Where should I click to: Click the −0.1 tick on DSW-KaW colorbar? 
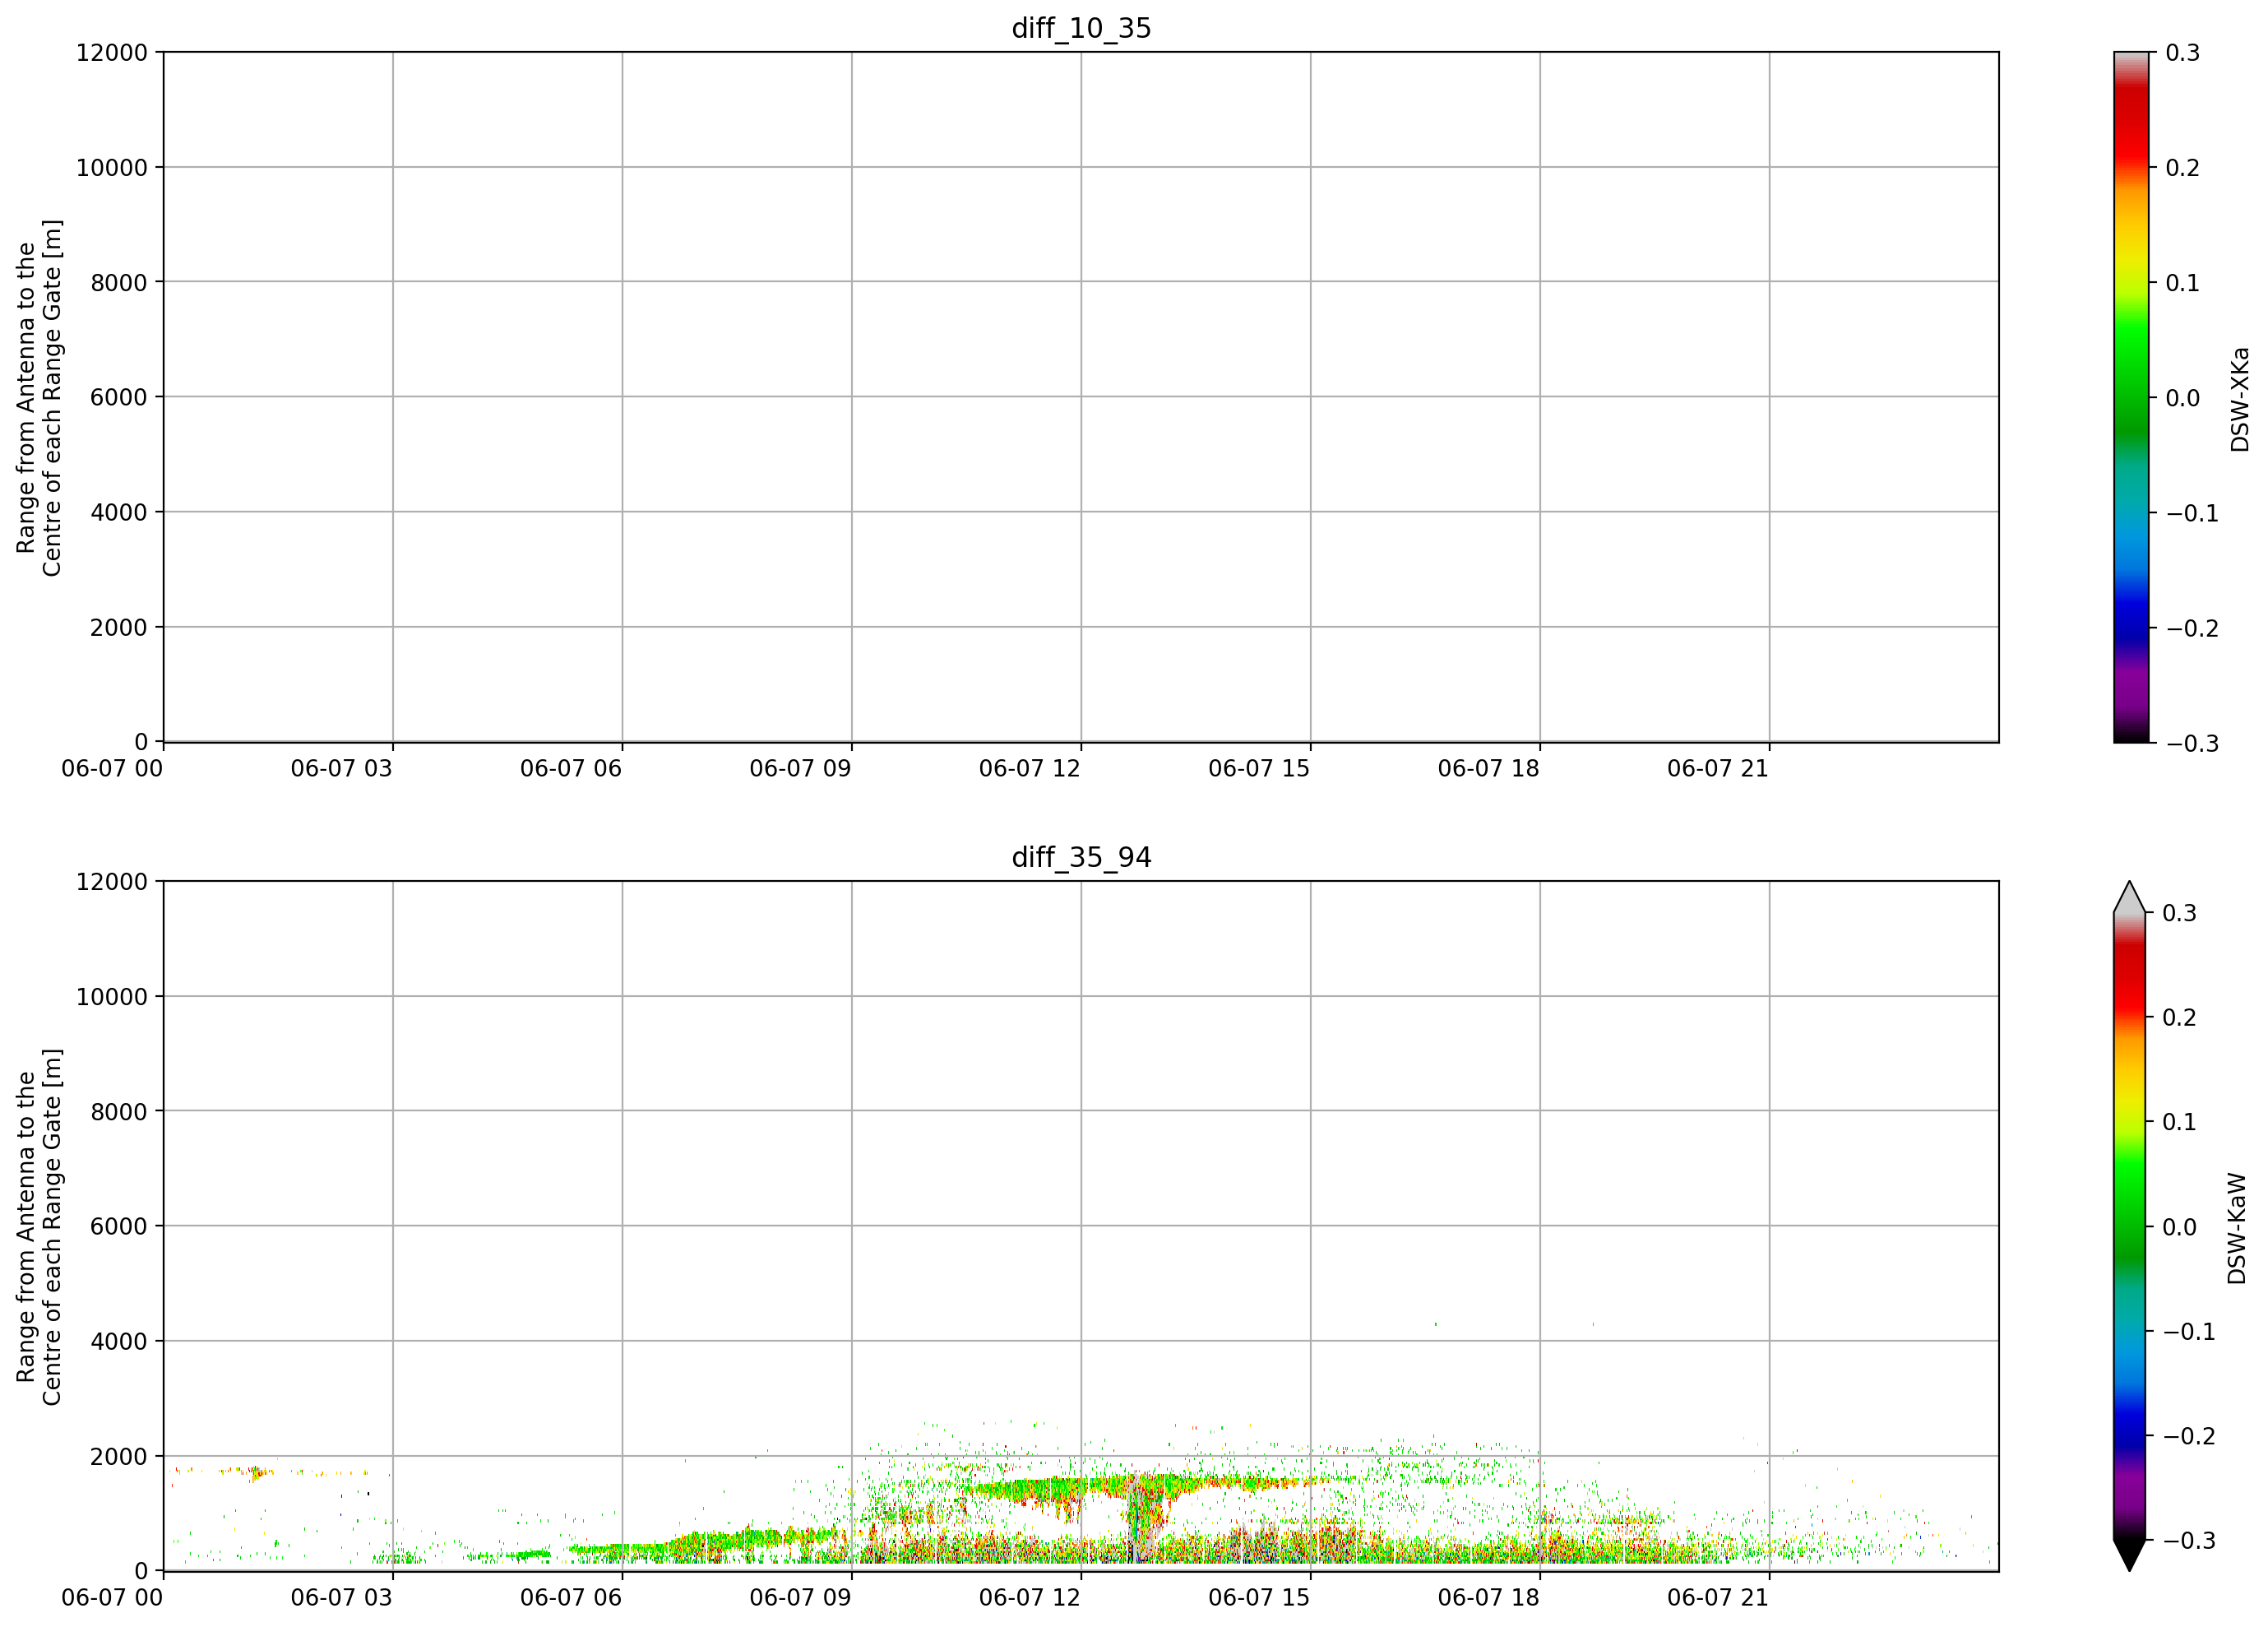click(2189, 1331)
